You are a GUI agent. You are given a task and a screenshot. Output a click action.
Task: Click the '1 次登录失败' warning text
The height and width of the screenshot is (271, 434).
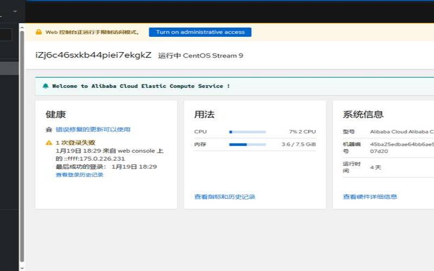(75, 143)
